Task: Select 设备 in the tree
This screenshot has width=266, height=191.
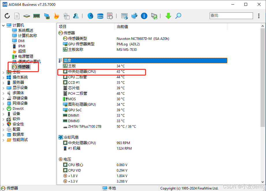Action: (x=16, y=114)
